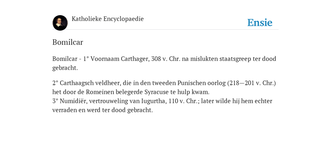Click the Bomilcar article heading
The image size is (331, 165).
point(68,42)
